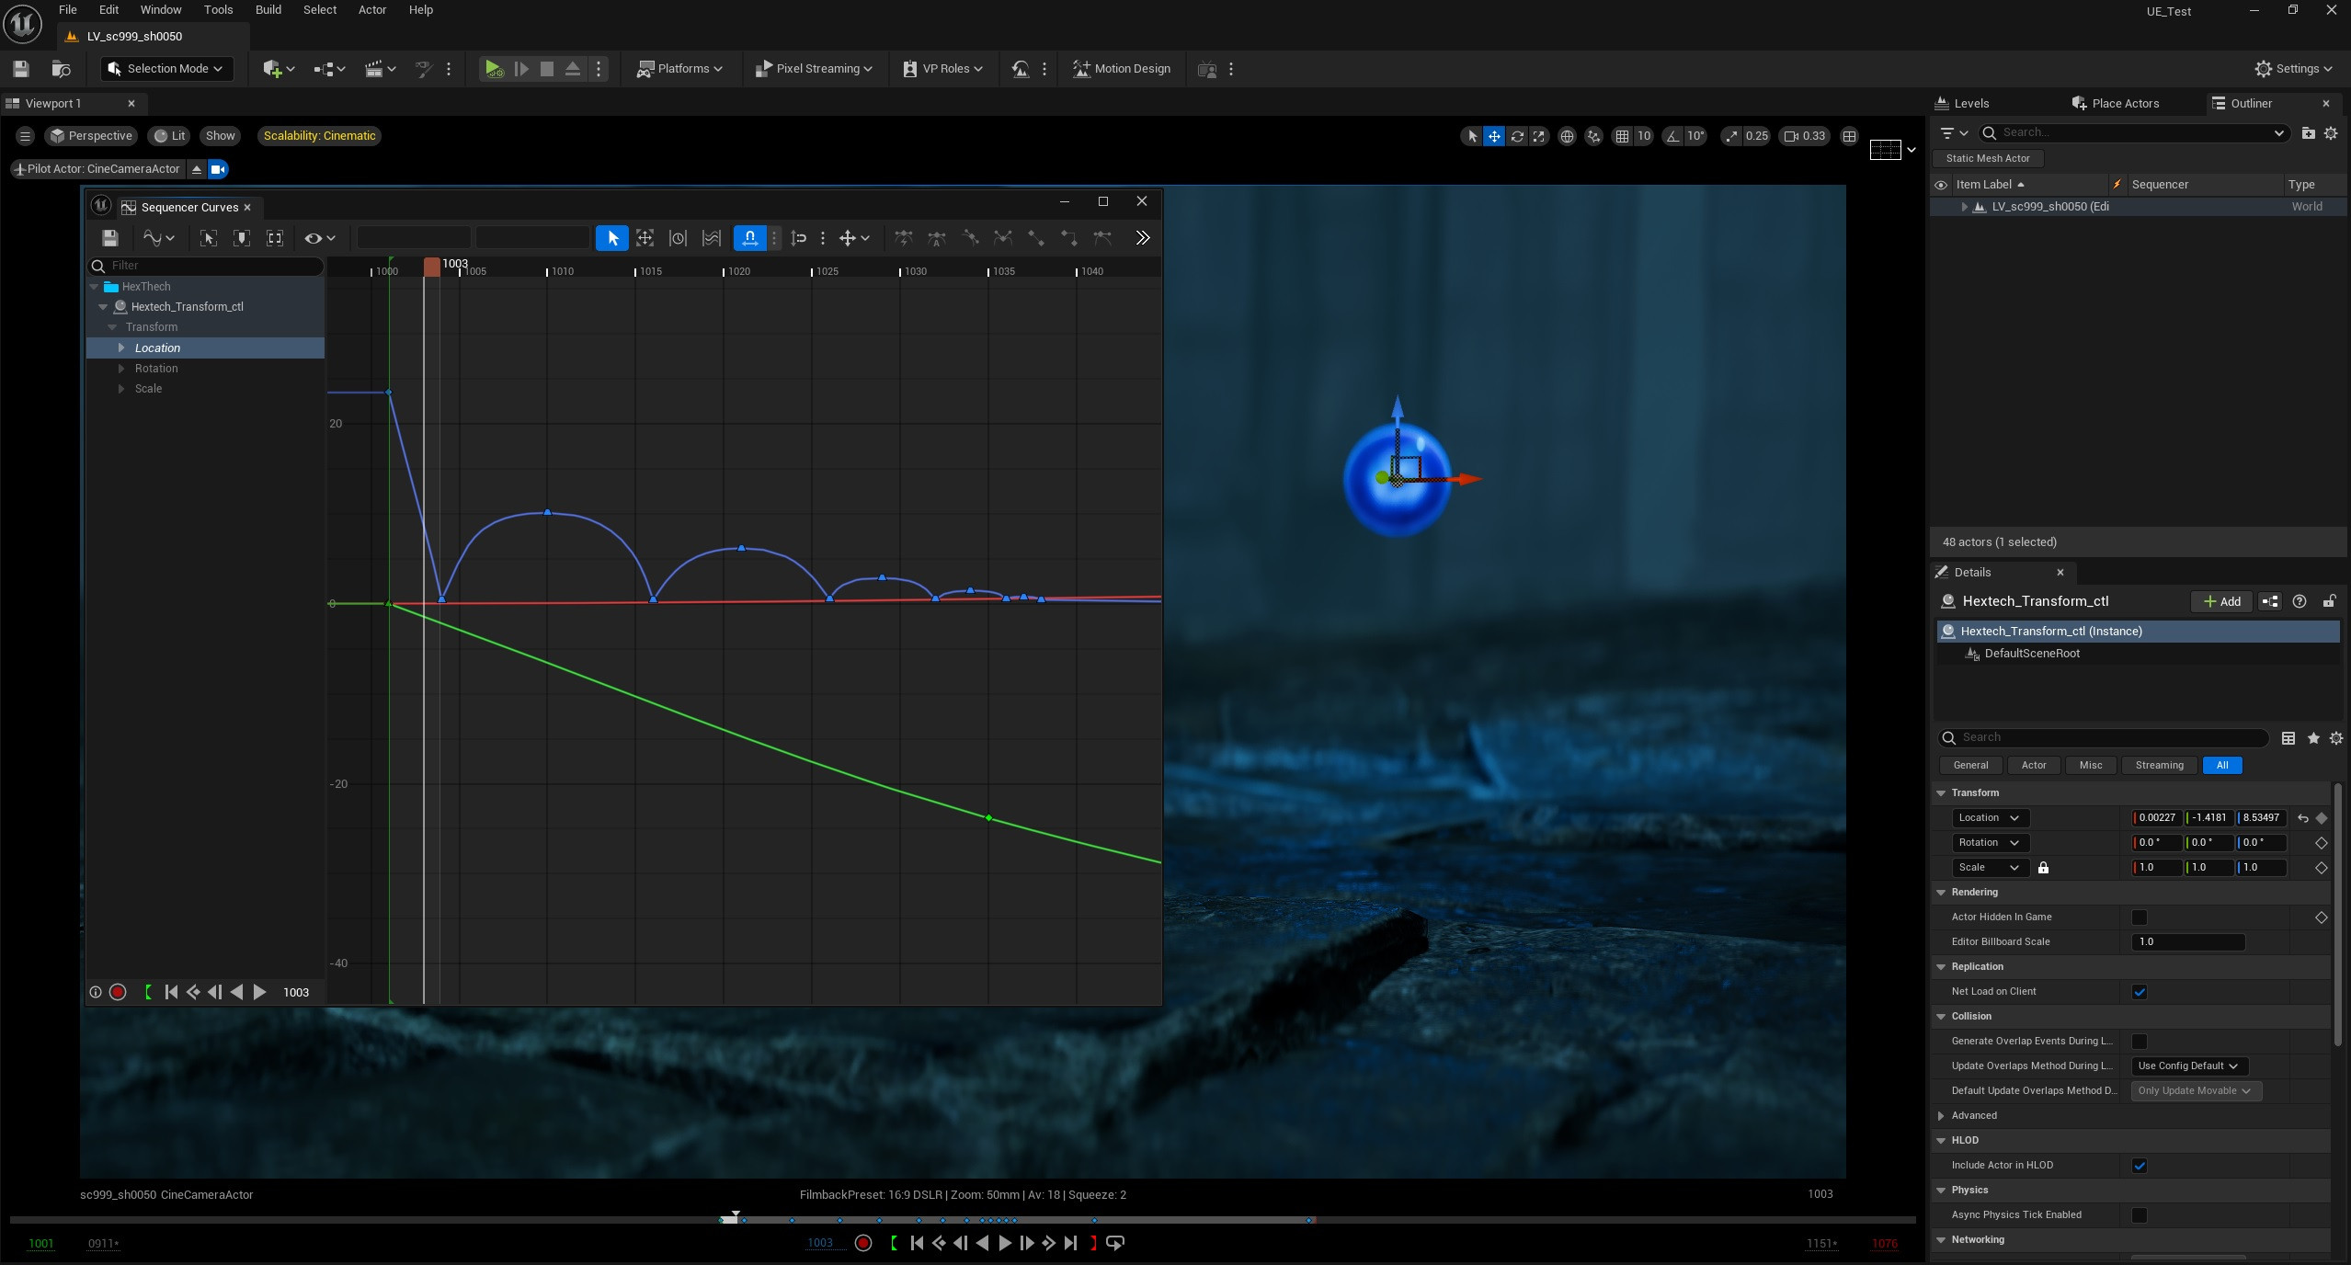Open the Tools menu
2351x1265 pixels.
point(218,10)
